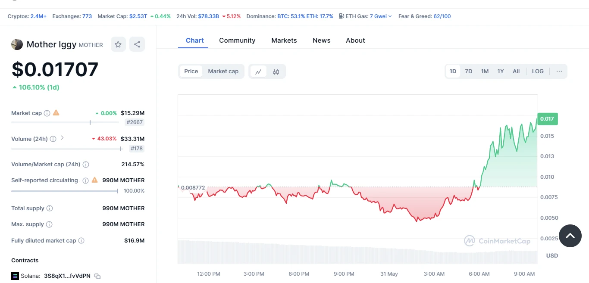Click the Self-reported circulating info icon
Image resolution: width=589 pixels, height=283 pixels.
85,180
